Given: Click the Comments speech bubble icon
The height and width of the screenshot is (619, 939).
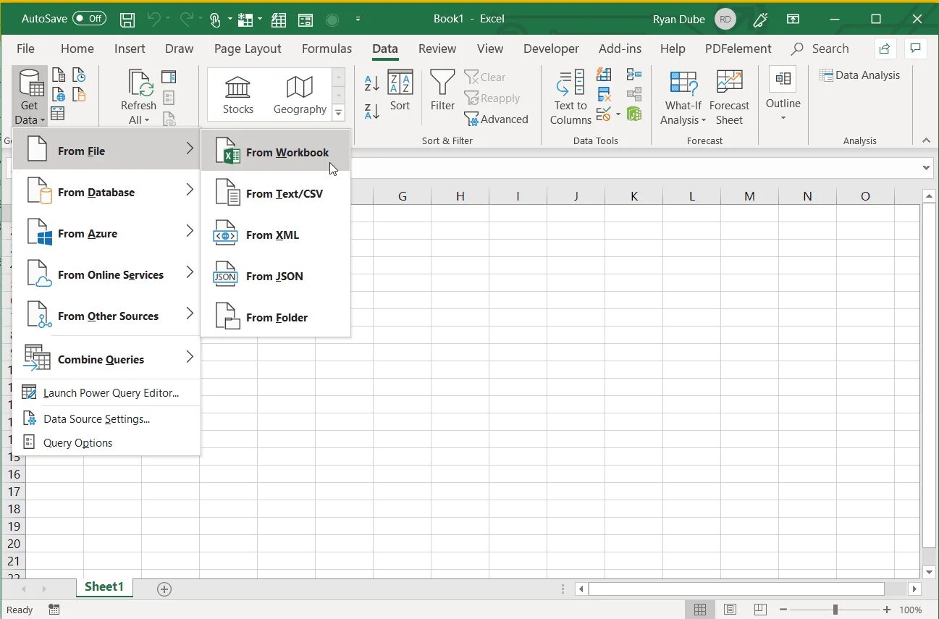Looking at the screenshot, I should tap(916, 49).
